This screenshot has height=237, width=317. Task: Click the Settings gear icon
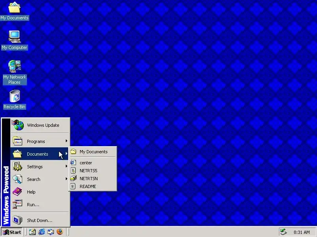pos(17,166)
